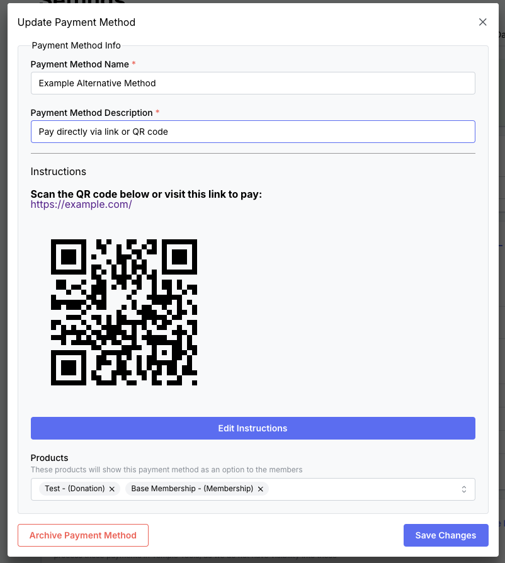The image size is (505, 563).
Task: Click the Save Changes button
Action: [446, 535]
